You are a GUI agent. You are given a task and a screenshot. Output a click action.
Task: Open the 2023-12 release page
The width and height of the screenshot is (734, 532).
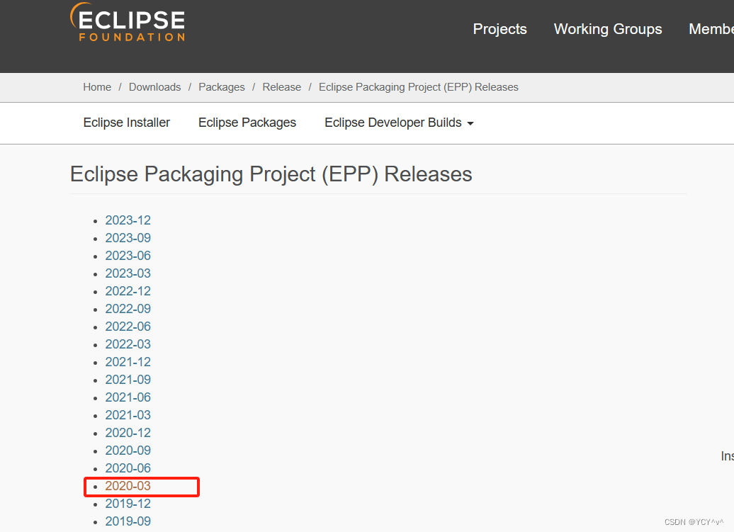128,220
